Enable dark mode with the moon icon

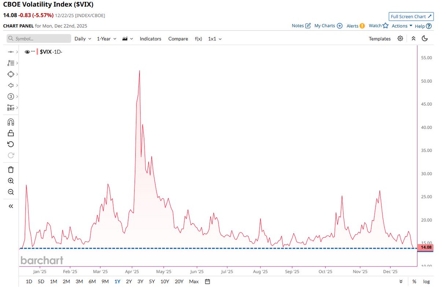(x=425, y=38)
